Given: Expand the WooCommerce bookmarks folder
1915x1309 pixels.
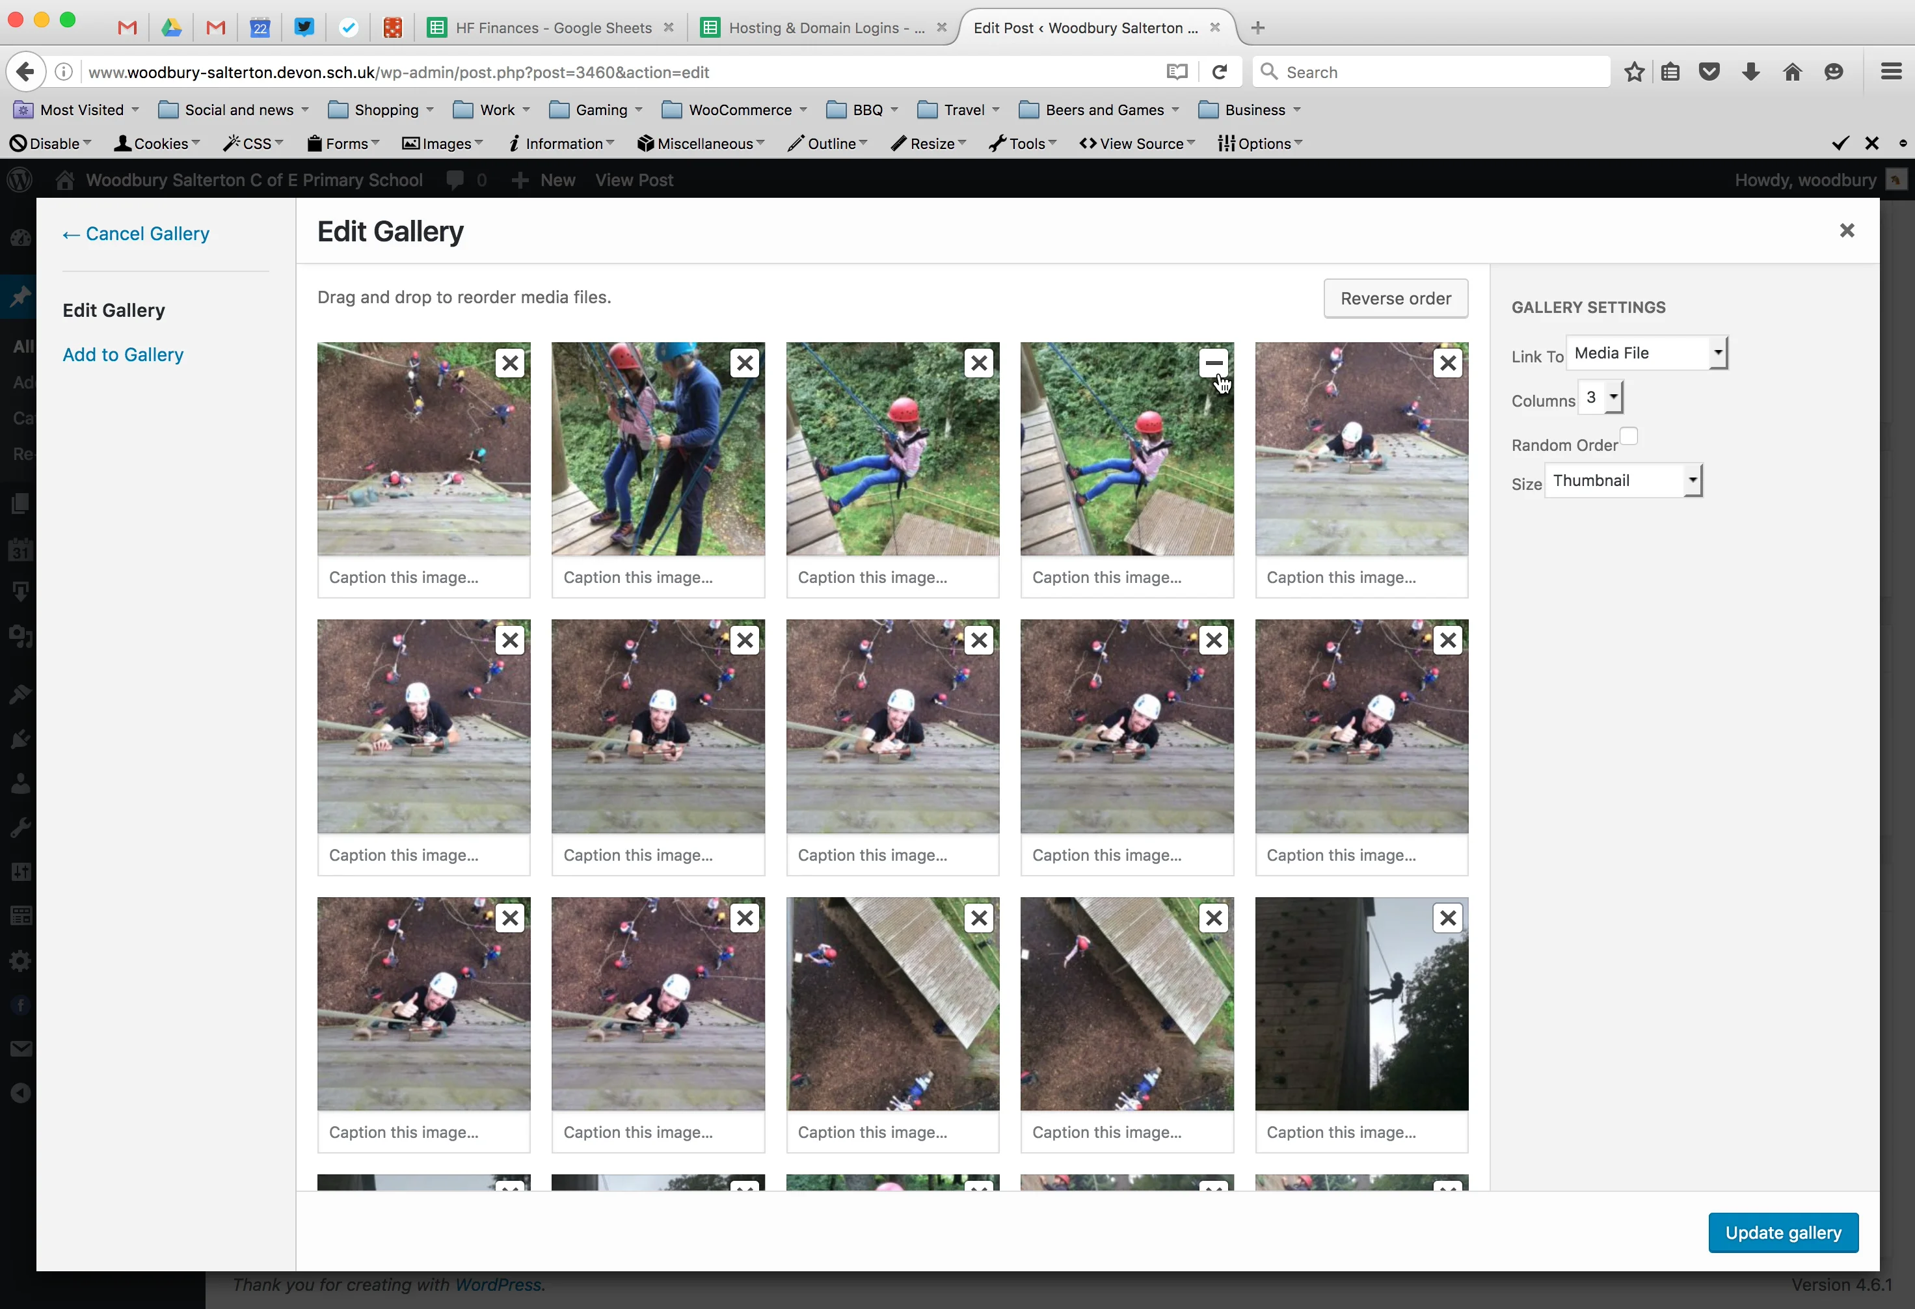Looking at the screenshot, I should pos(734,110).
